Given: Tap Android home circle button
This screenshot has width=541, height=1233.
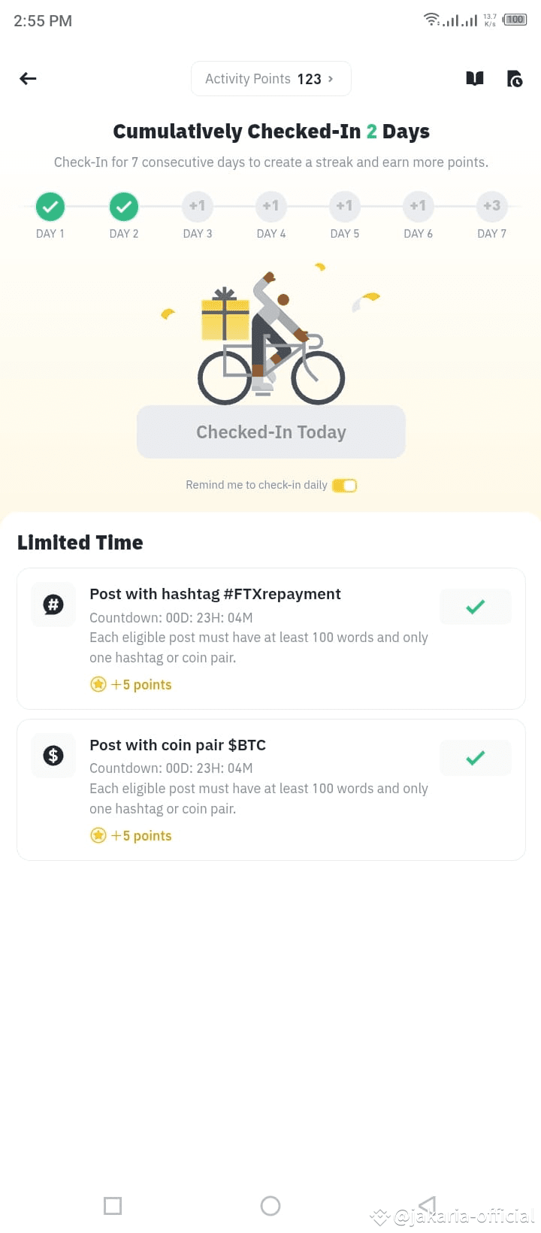Looking at the screenshot, I should pyautogui.click(x=270, y=1206).
